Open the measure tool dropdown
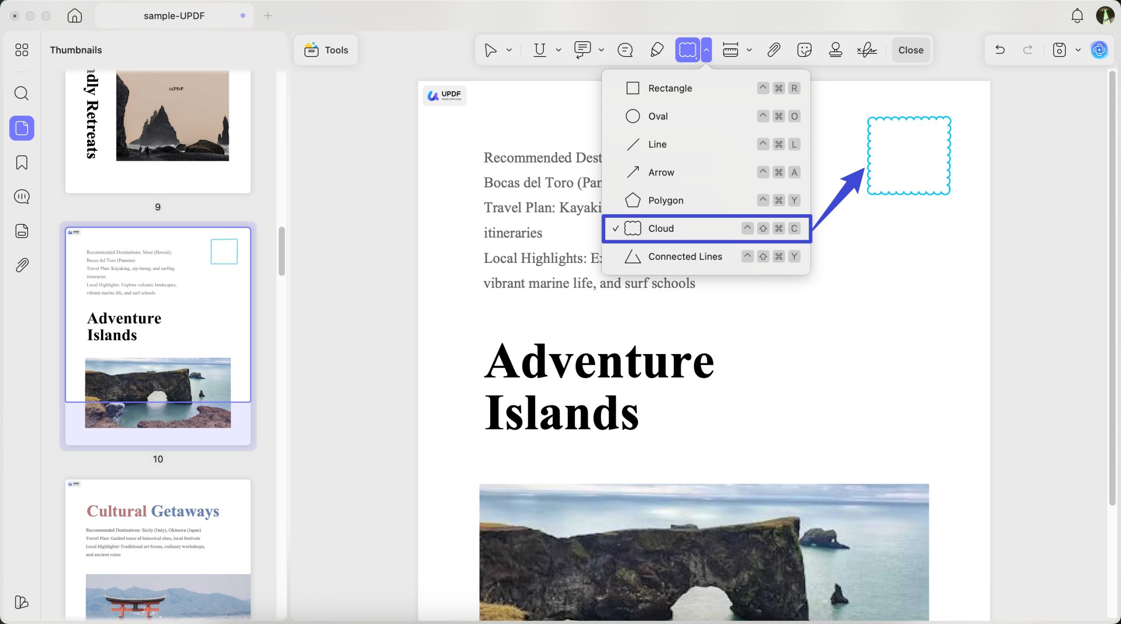 (x=750, y=50)
